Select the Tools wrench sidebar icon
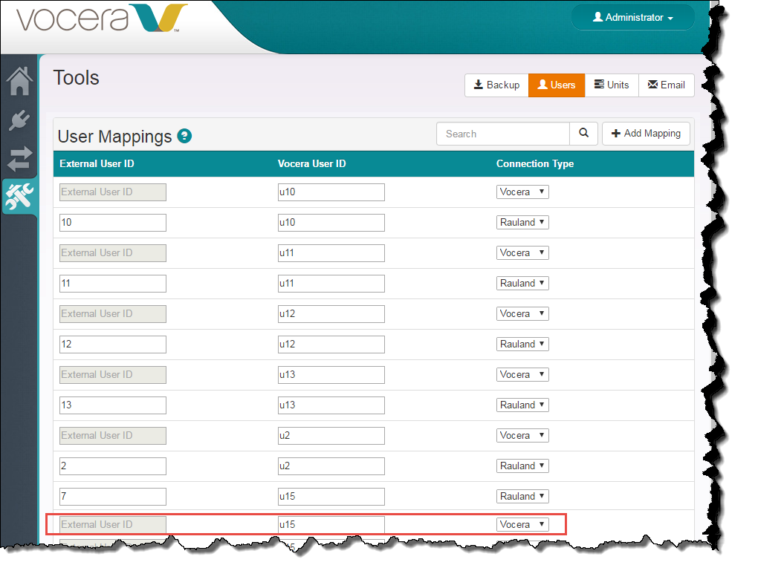The image size is (758, 568). 19,197
